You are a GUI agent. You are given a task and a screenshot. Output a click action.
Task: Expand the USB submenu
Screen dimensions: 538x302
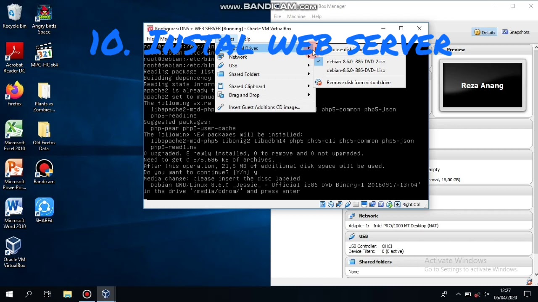(x=265, y=65)
